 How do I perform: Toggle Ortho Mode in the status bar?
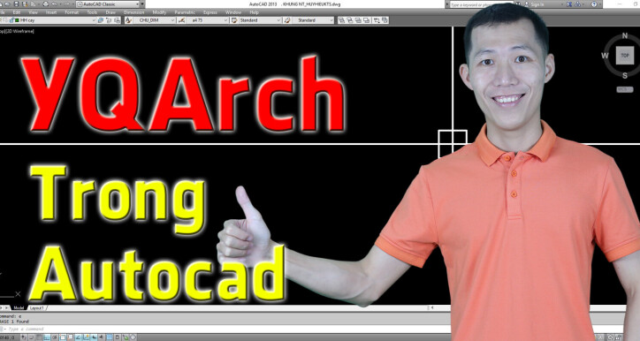tap(47, 337)
